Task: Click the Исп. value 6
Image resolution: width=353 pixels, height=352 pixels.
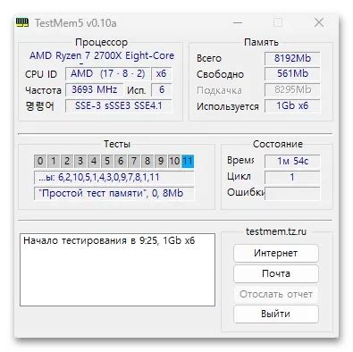Action: (x=162, y=89)
